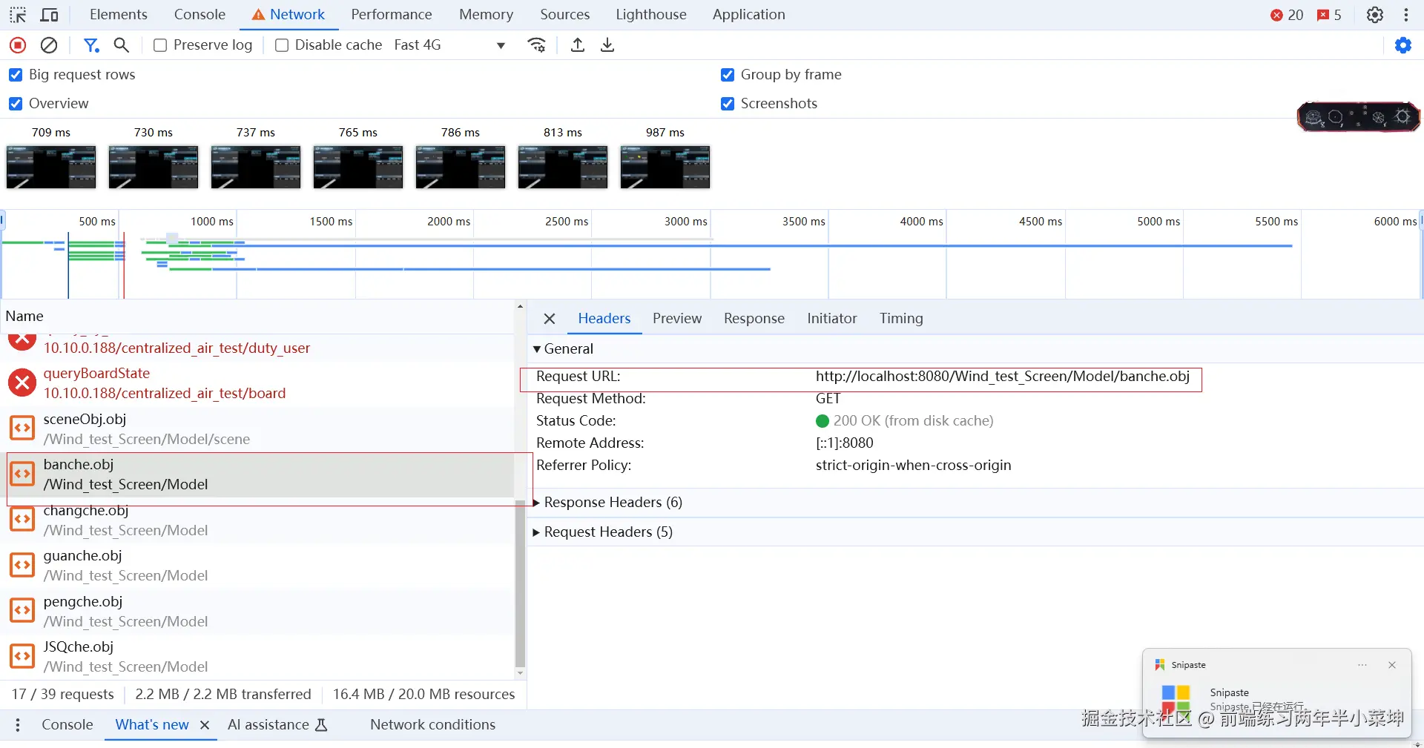Open the Sources panel
1424x748 pixels.
point(565,15)
